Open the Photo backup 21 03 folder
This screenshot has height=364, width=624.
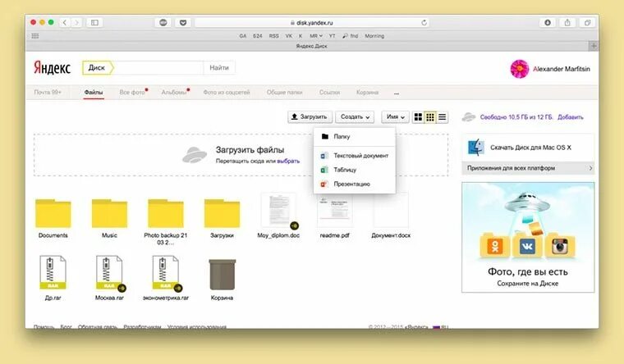166,221
